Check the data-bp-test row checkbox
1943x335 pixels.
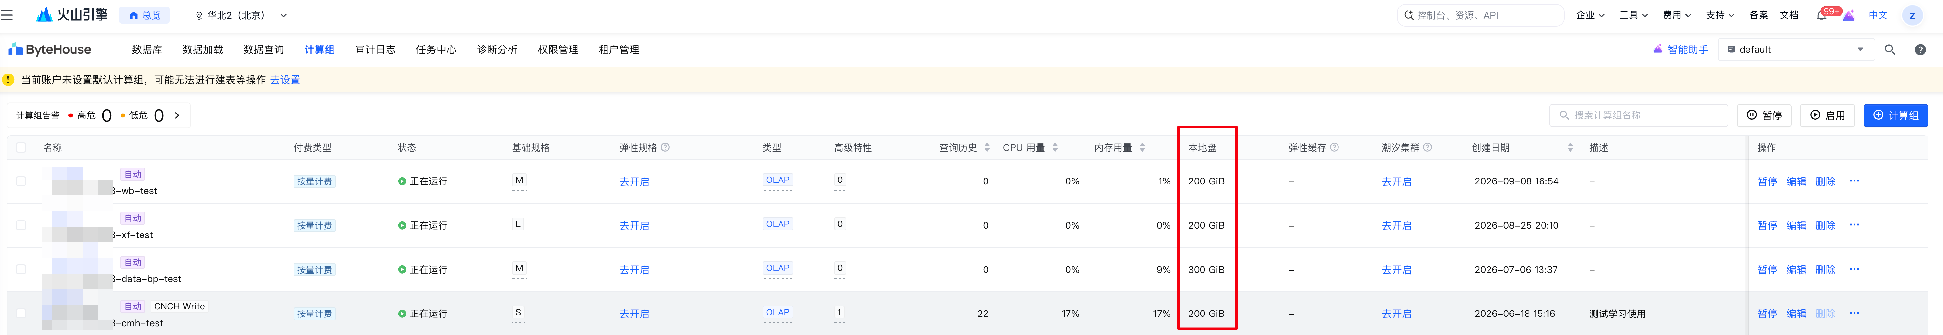[21, 269]
